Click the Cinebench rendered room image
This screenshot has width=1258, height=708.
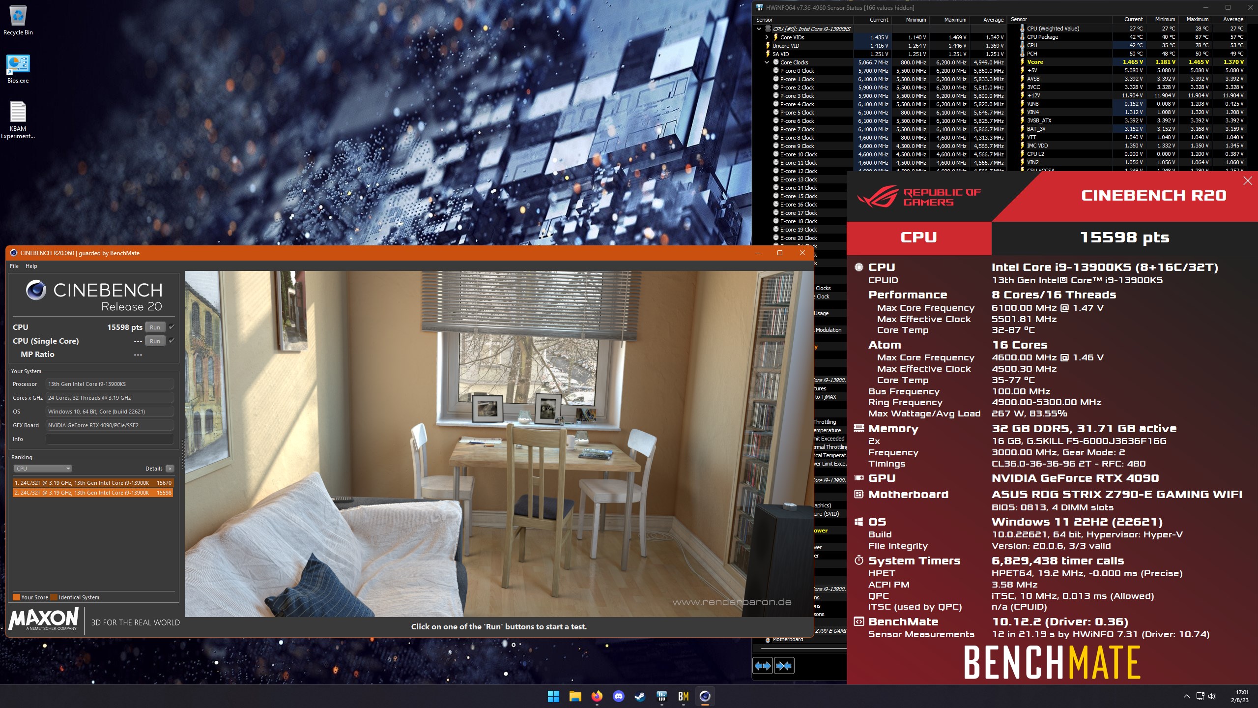[499, 443]
